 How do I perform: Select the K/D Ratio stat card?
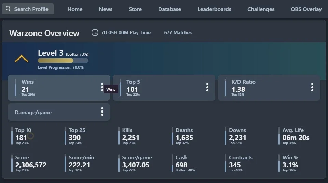pos(269,88)
